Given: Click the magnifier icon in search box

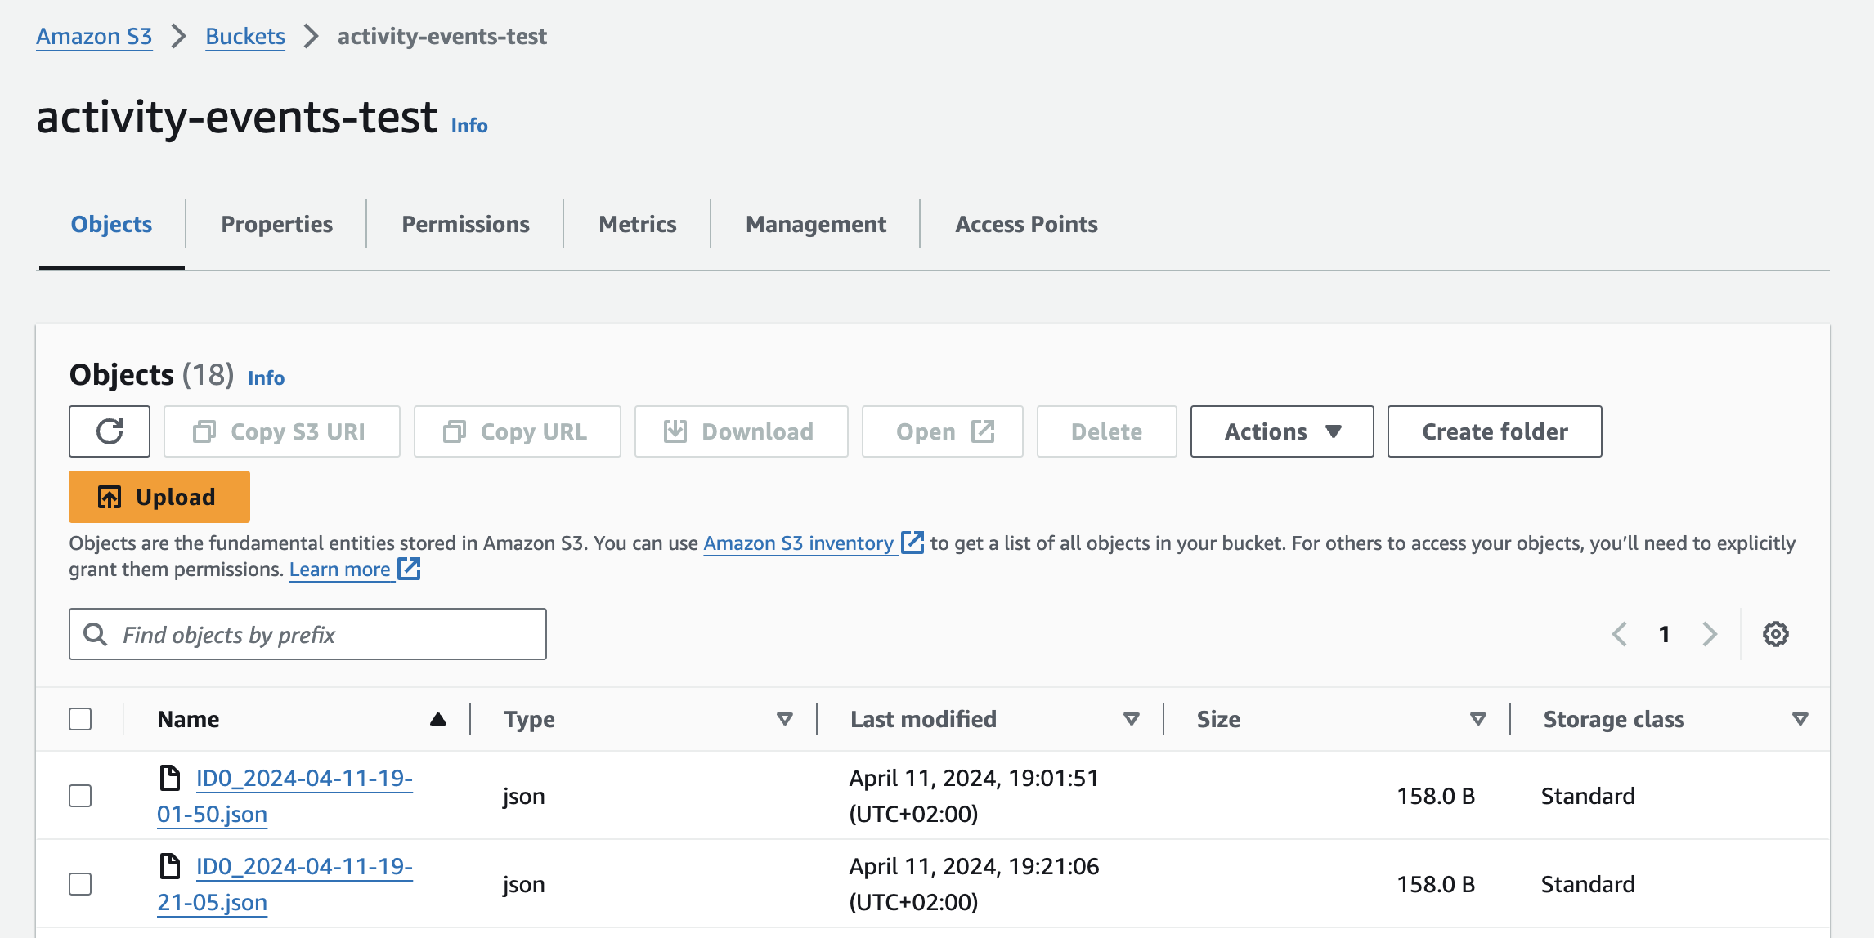Looking at the screenshot, I should (96, 634).
